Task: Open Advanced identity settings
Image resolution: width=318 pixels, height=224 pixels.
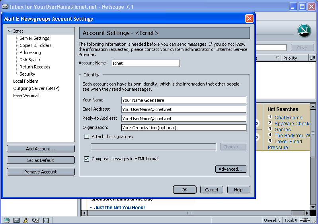Action: [x=230, y=169]
